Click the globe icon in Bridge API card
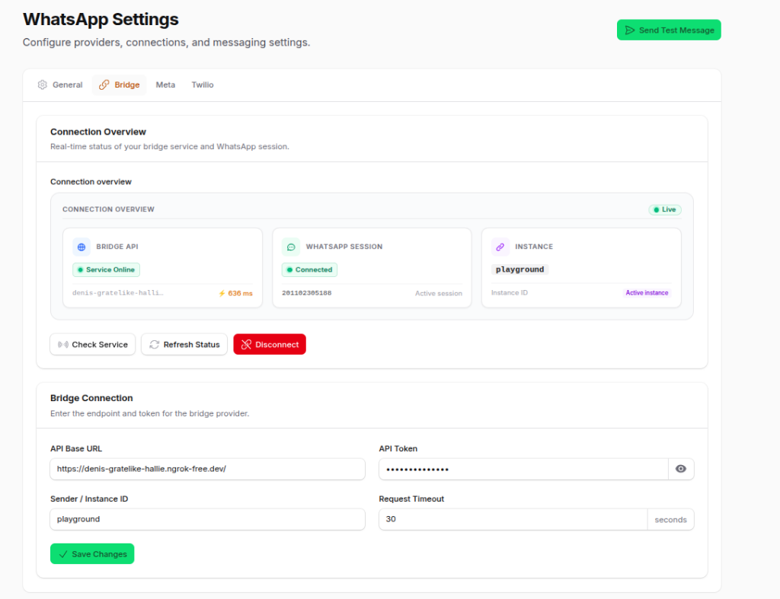 click(x=82, y=247)
